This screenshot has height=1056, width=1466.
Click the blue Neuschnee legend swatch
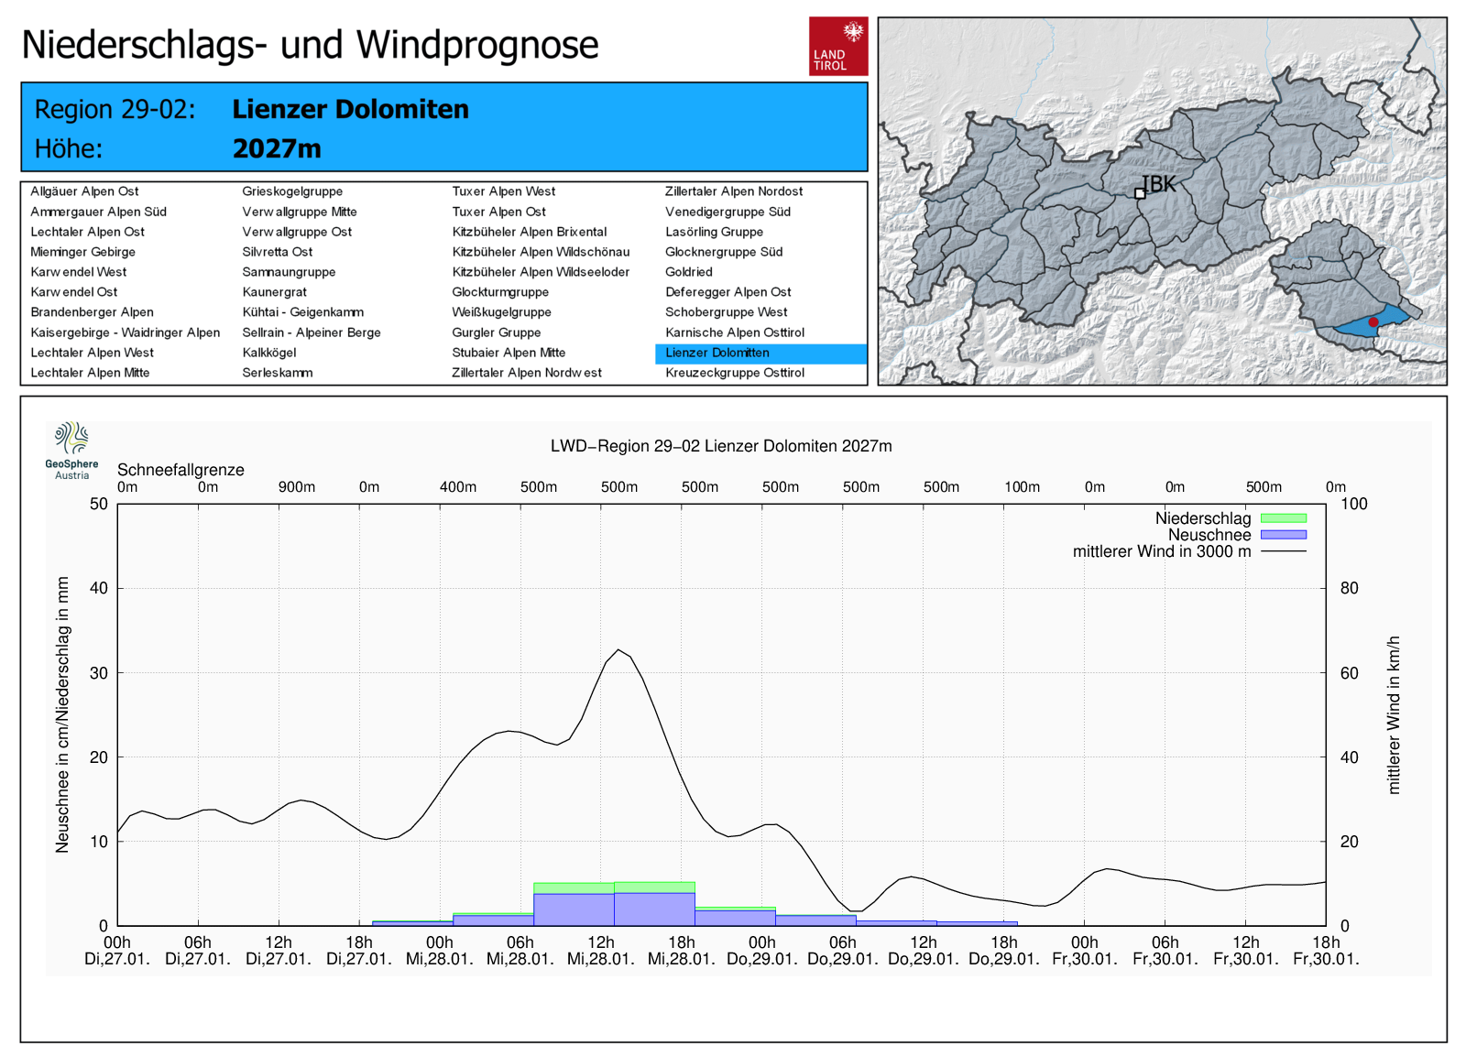coord(1284,535)
